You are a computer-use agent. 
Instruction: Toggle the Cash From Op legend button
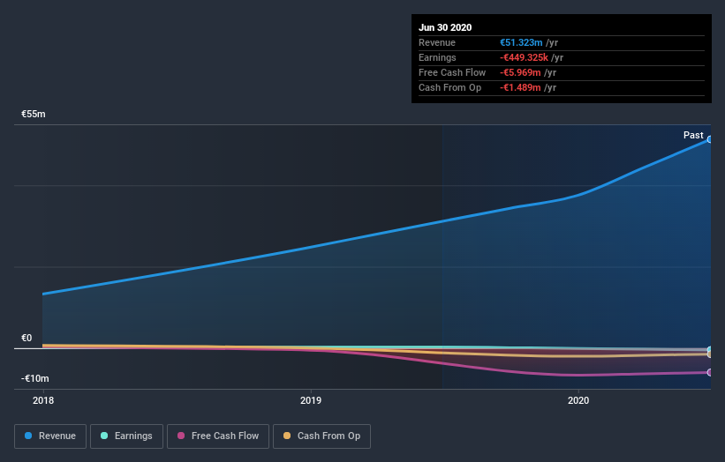pos(321,436)
